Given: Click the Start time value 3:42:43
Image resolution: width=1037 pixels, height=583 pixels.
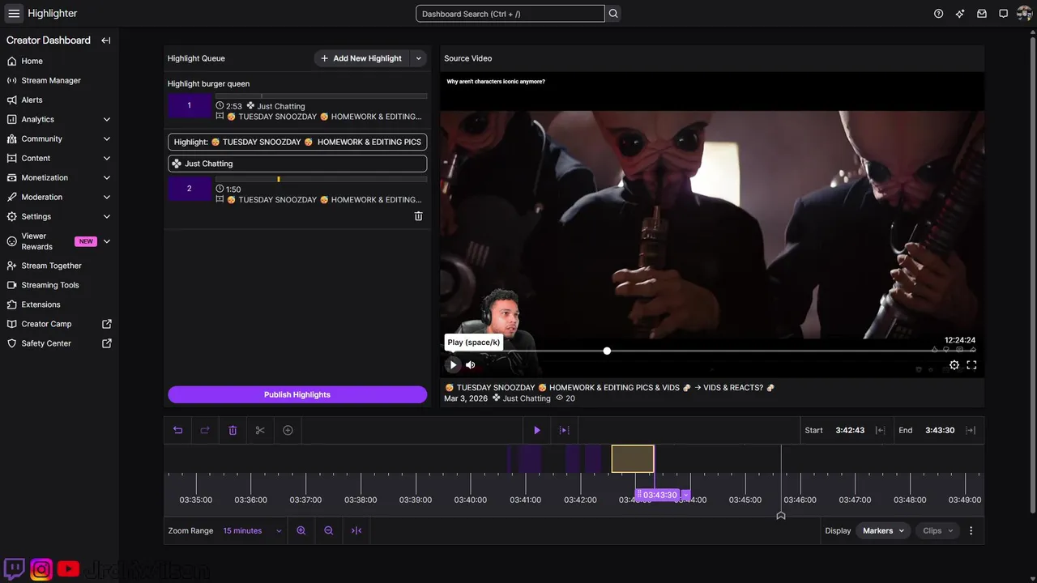Looking at the screenshot, I should coord(850,430).
